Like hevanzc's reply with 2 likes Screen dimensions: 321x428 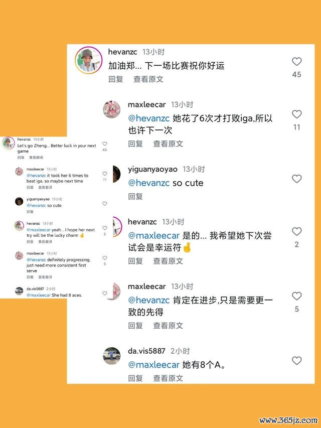[297, 231]
